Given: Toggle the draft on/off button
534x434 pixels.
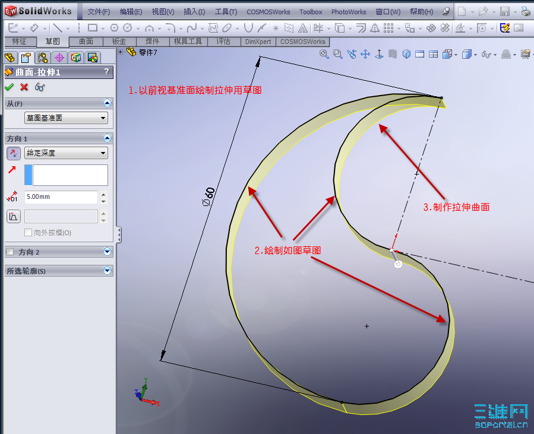Looking at the screenshot, I should pyautogui.click(x=14, y=217).
